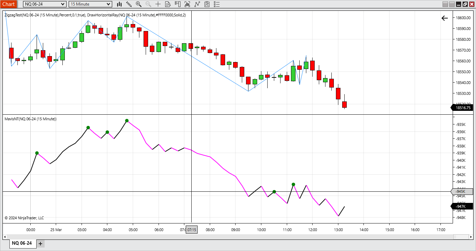Click the 25 Mar date label
Viewport: 476px width, 251px height.
pyautogui.click(x=56, y=230)
